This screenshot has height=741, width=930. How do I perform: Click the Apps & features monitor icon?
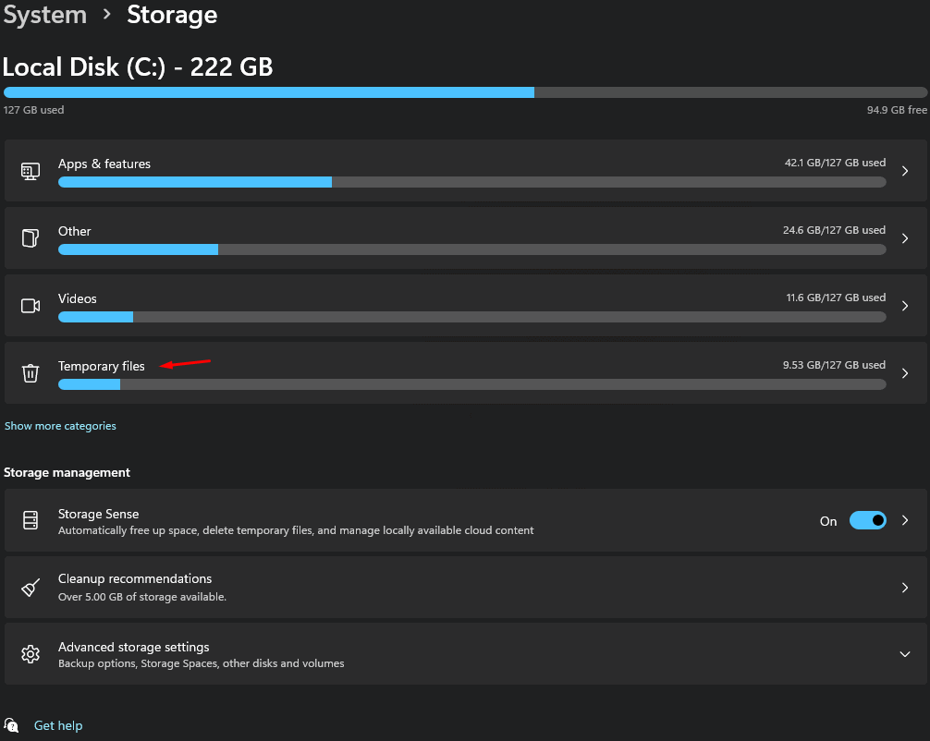(x=31, y=171)
